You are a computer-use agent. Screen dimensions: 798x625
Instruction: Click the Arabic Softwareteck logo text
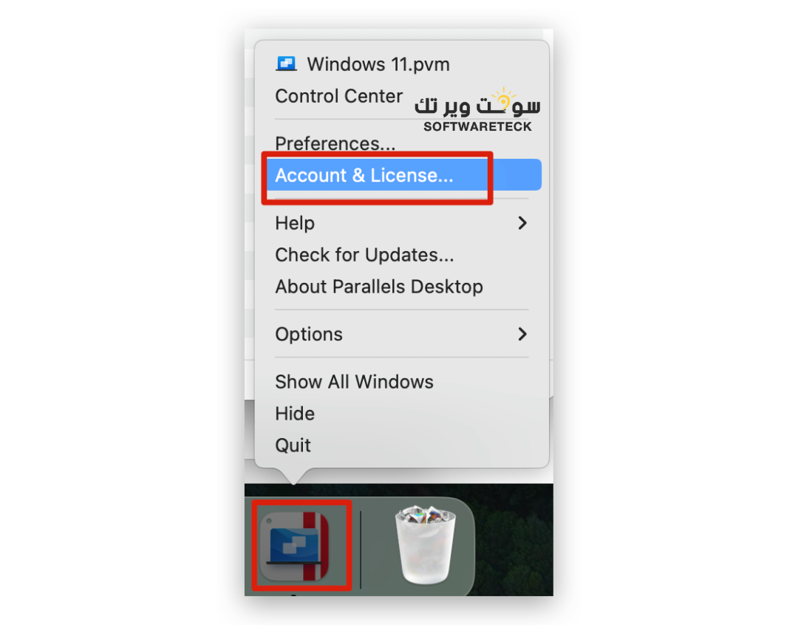(x=477, y=104)
